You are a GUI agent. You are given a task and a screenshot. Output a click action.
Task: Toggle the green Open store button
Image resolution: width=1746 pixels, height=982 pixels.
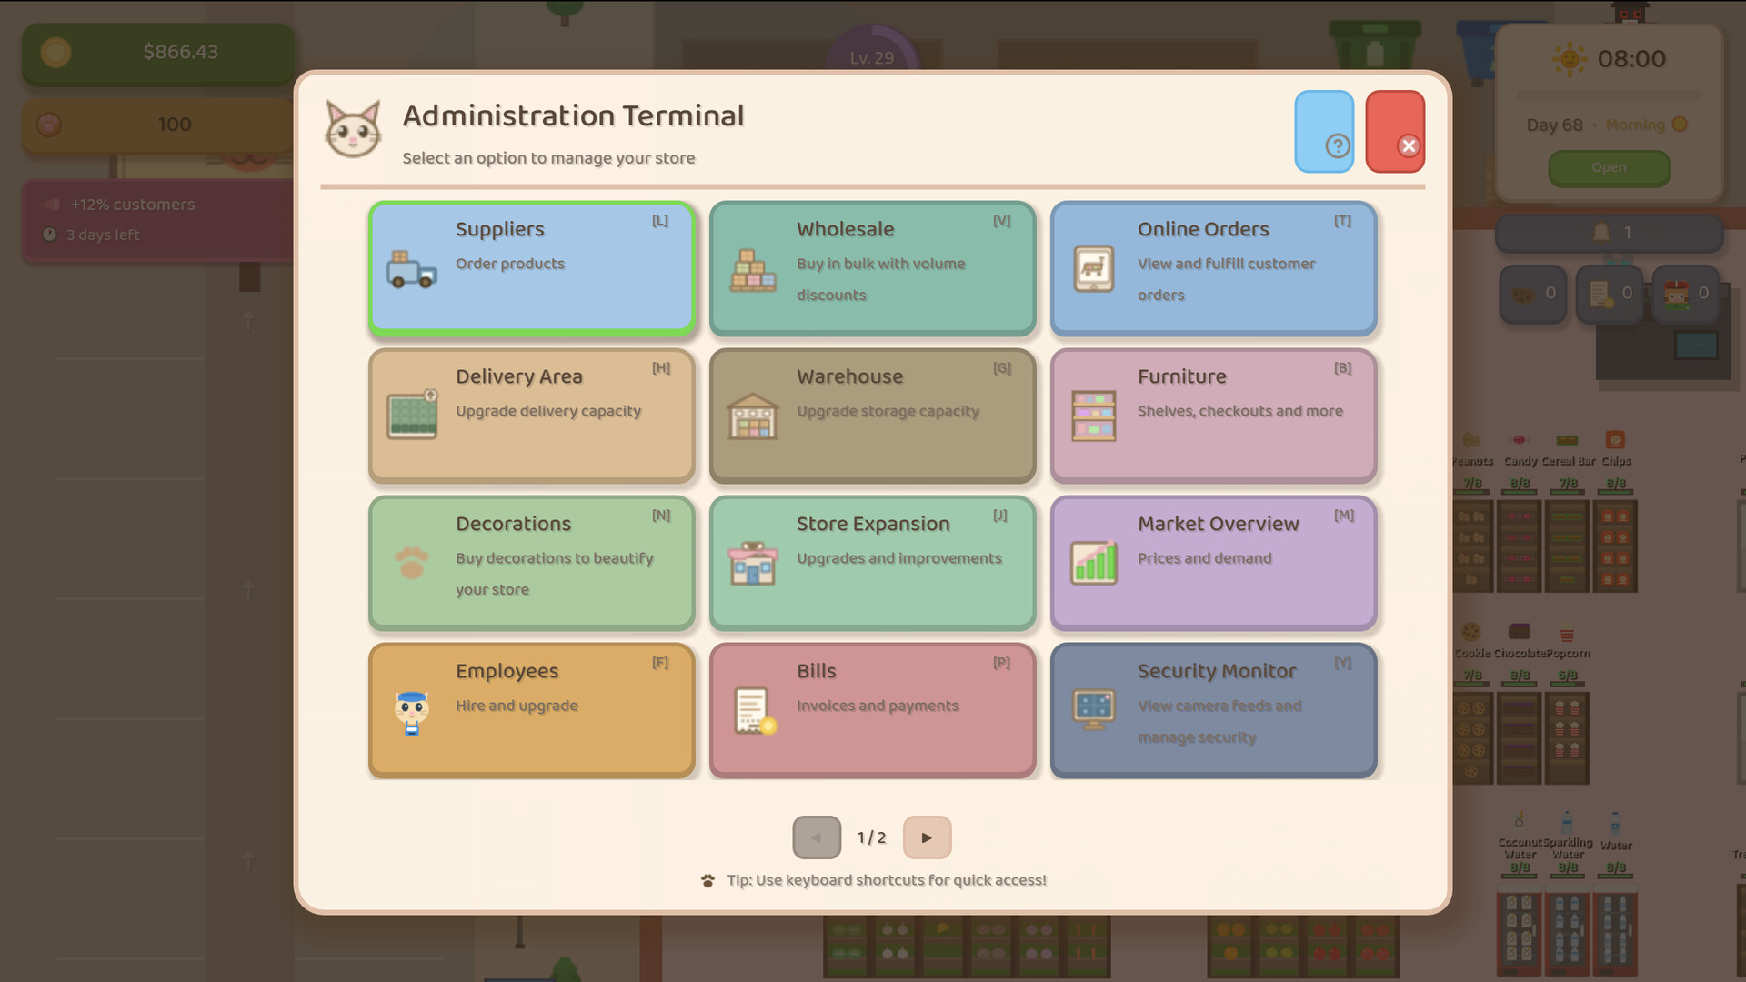click(x=1609, y=167)
